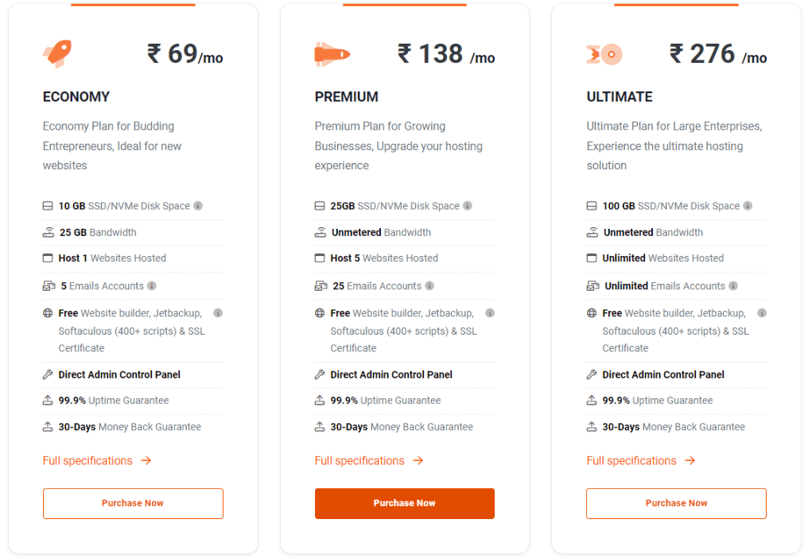Screen dimensions: 808x558
Task: Purchase the Ultimate plan now
Action: click(x=676, y=503)
